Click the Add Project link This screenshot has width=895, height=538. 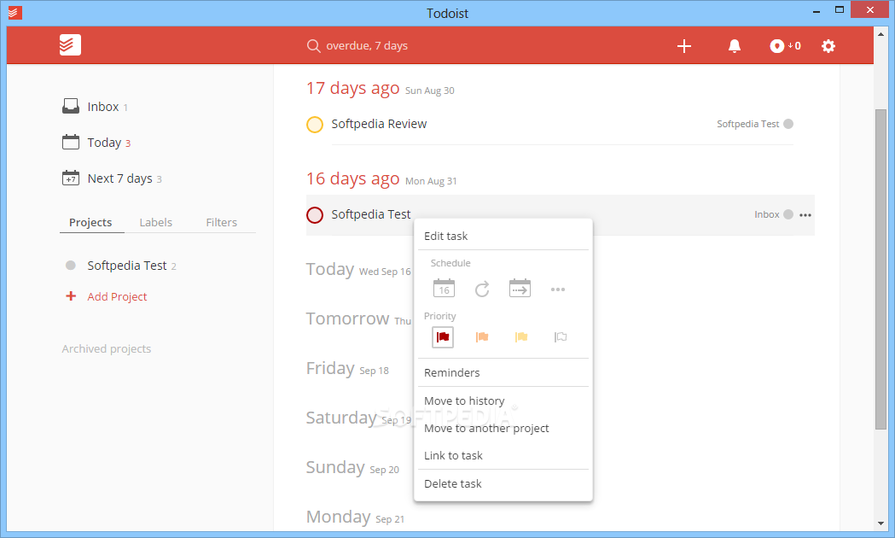click(x=117, y=296)
